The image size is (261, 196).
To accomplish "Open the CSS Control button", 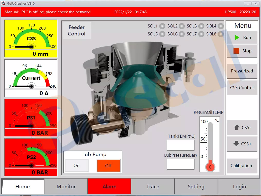I will coord(242,88).
